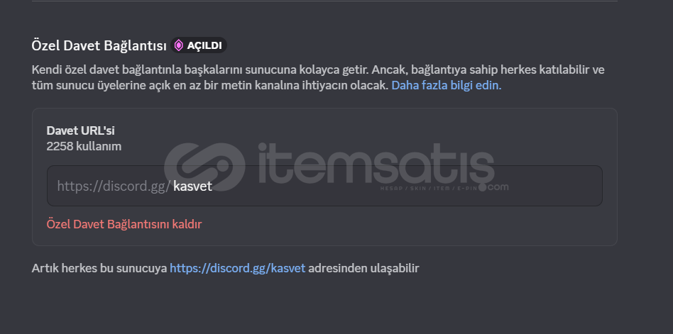The height and width of the screenshot is (334, 673).
Task: Click the second line of the description text
Action: click(266, 85)
